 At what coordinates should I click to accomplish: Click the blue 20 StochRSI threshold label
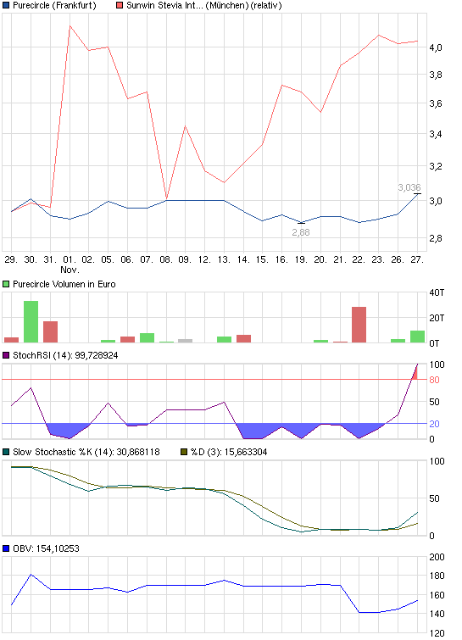pyautogui.click(x=434, y=424)
